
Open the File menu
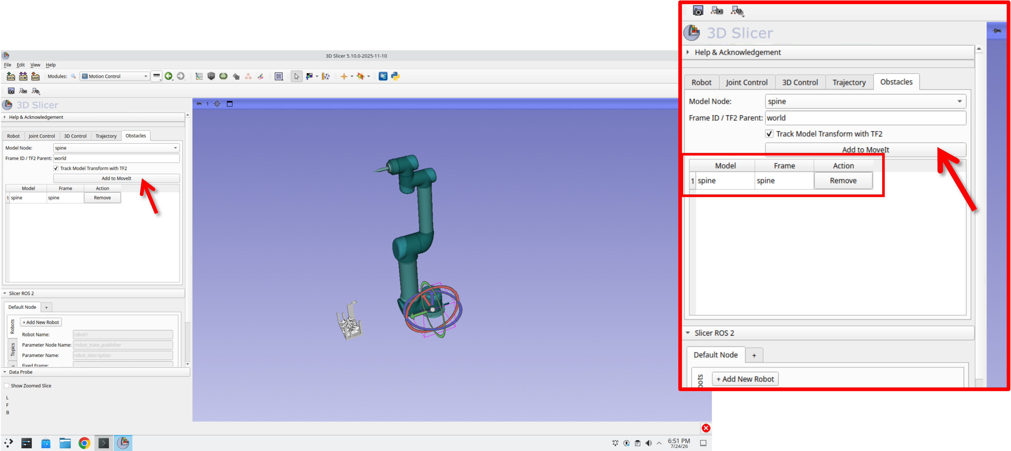tap(8, 65)
